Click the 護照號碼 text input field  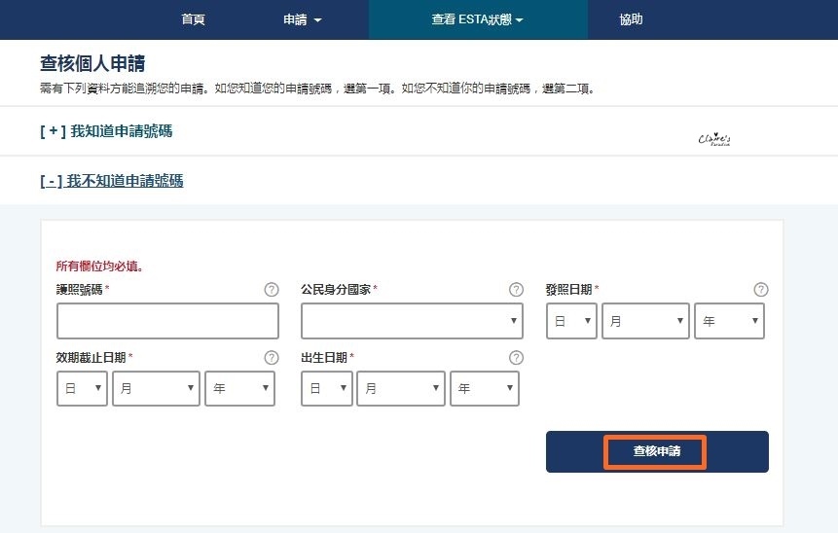tap(167, 321)
